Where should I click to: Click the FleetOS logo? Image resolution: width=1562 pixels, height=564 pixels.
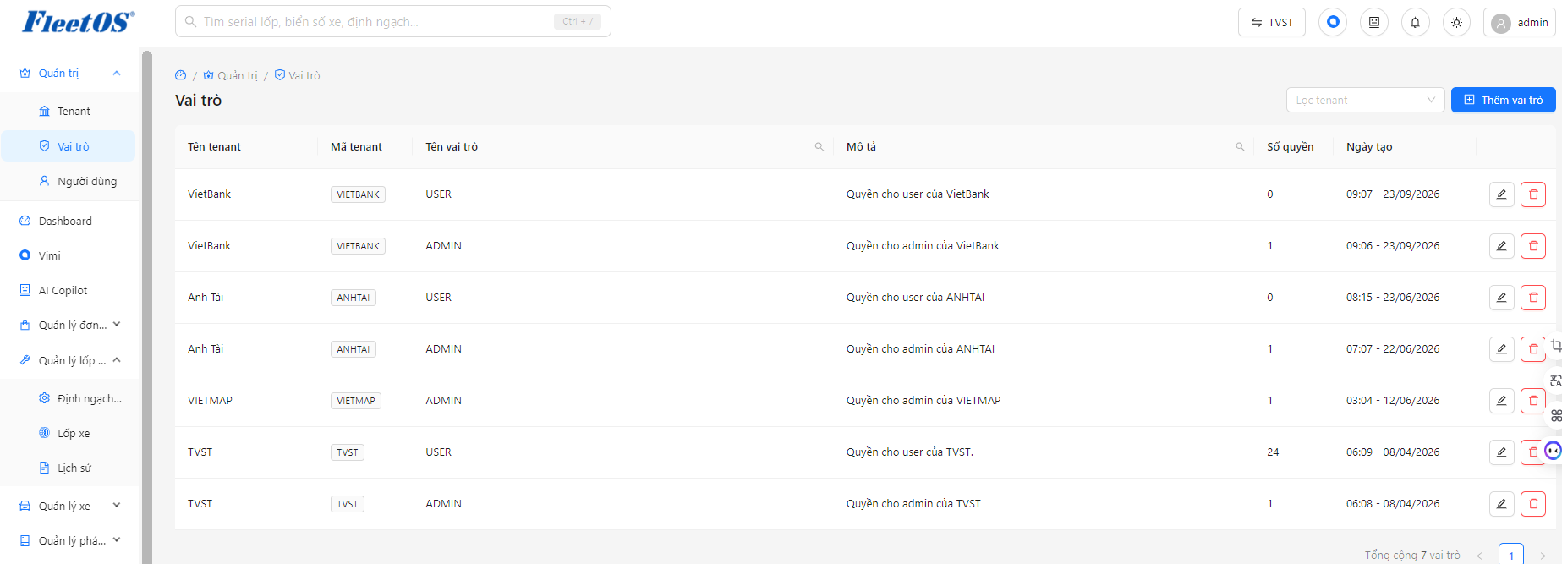coord(78,22)
